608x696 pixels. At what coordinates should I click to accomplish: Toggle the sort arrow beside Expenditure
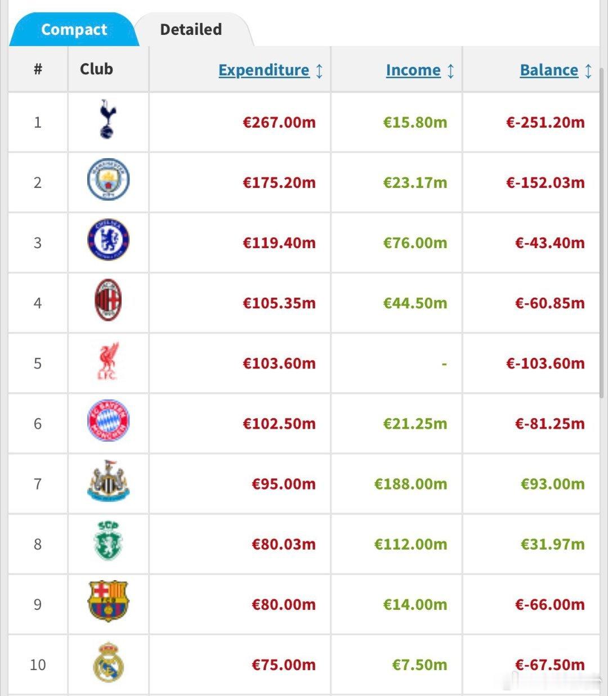[x=319, y=71]
